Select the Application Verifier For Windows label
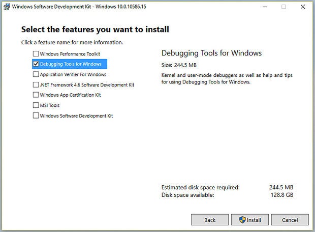The width and height of the screenshot is (315, 232). 73,74
